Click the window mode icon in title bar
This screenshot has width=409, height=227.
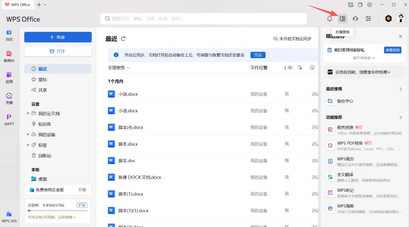[x=360, y=5]
